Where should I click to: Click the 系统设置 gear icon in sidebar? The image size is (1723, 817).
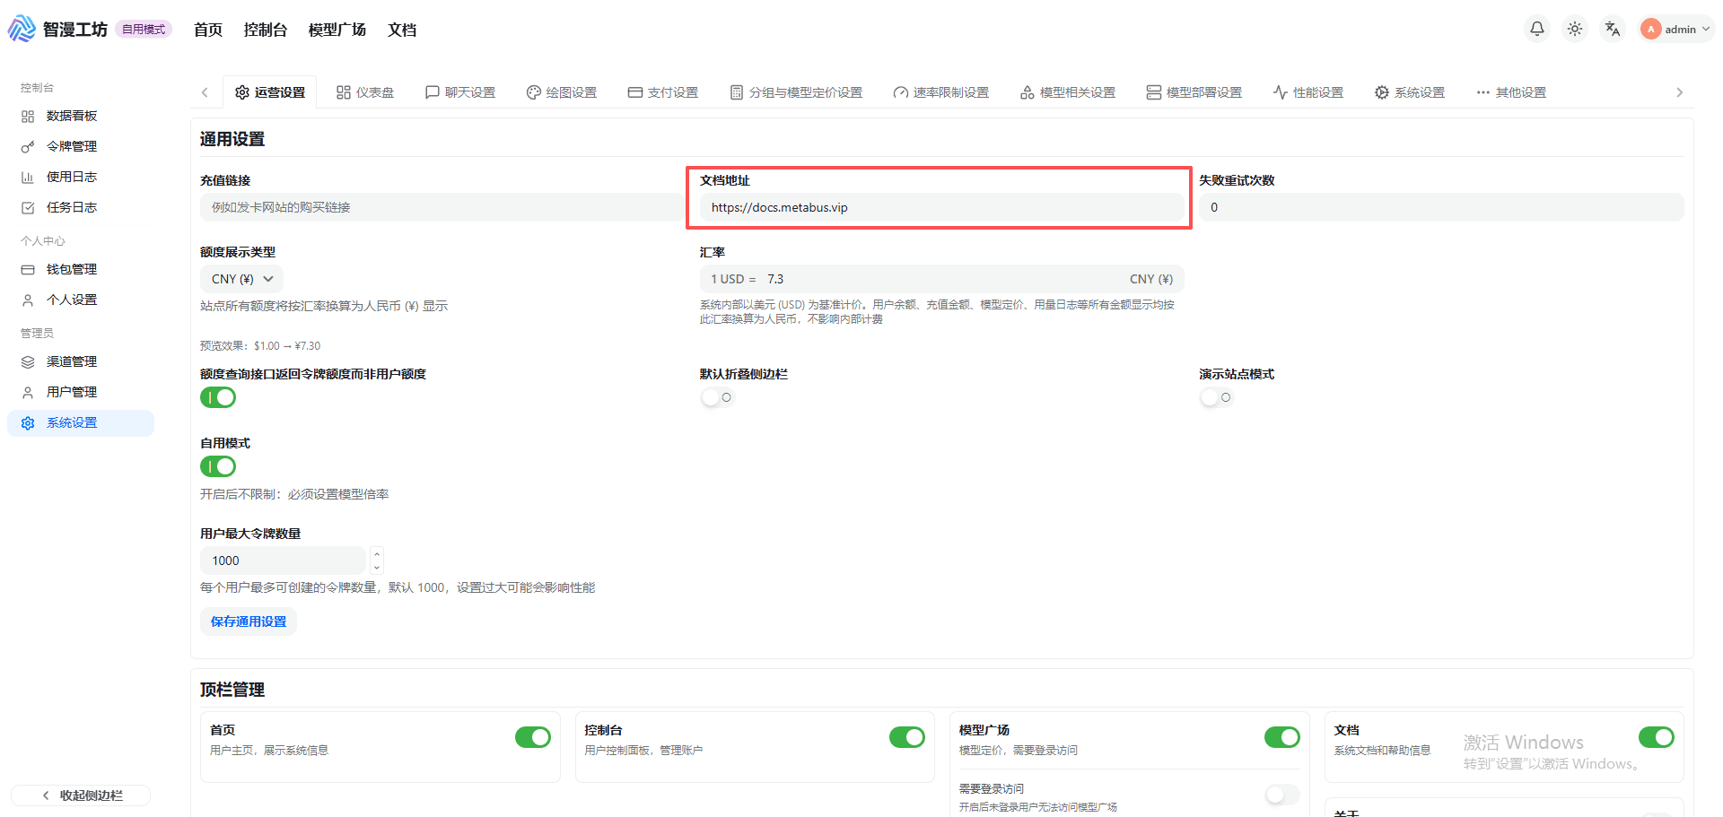click(28, 422)
